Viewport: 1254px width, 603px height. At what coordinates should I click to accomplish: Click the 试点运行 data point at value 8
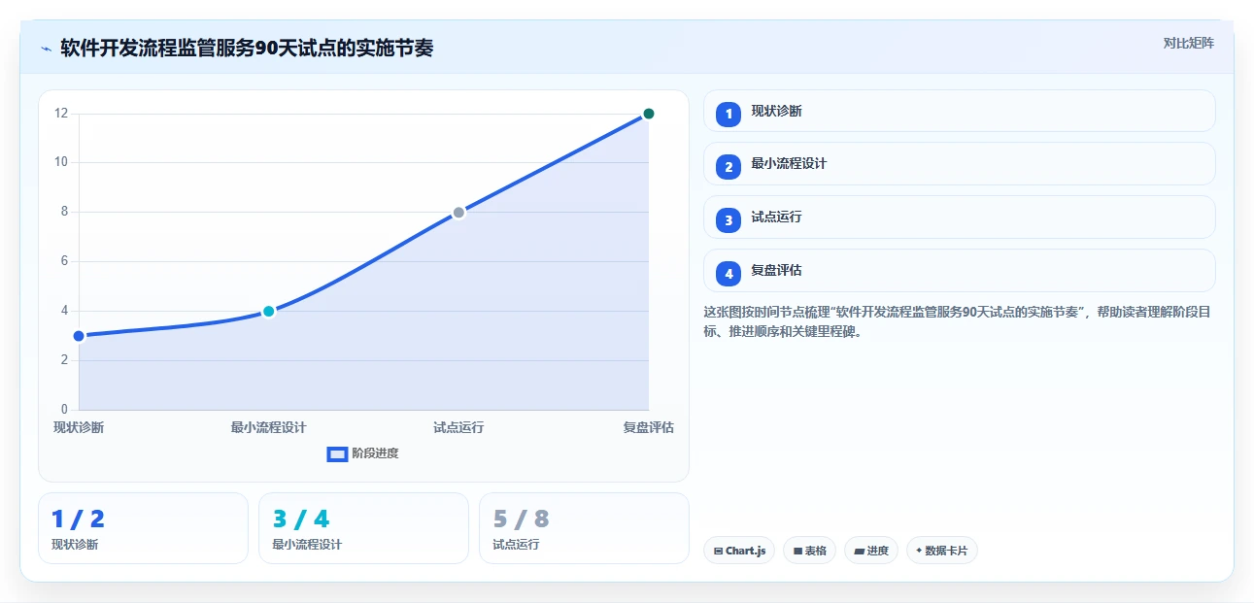tap(458, 213)
